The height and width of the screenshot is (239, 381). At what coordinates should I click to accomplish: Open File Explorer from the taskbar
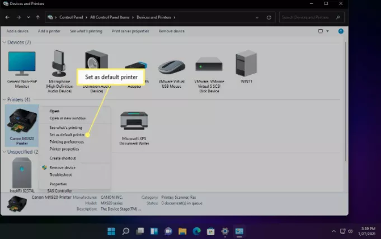pyautogui.click(x=182, y=231)
